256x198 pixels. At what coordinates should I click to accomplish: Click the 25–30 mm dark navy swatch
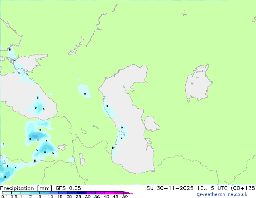[x=82, y=193]
